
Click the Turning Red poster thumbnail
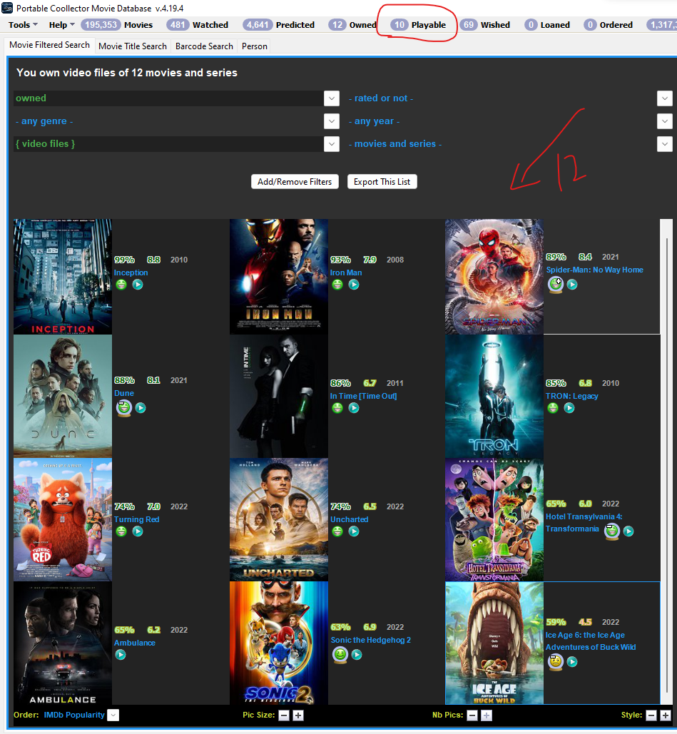tap(63, 519)
